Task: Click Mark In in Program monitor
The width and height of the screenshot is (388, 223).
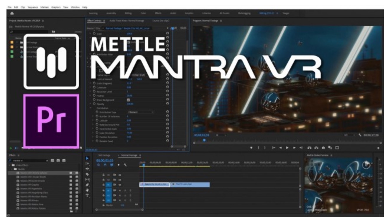Action: (x=258, y=147)
